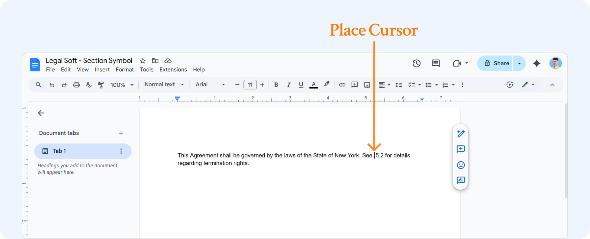Screen dimensions: 590x239
Task: Open Tab 1 options three-dot menu
Action: coord(121,151)
